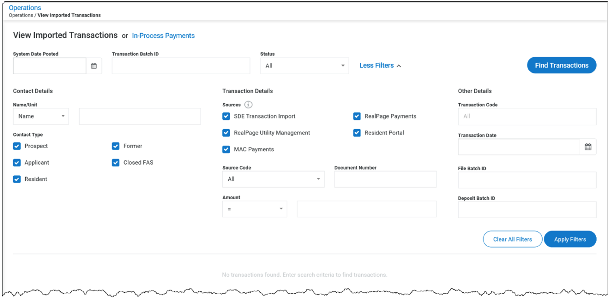Click the Find Transactions button

click(x=561, y=65)
